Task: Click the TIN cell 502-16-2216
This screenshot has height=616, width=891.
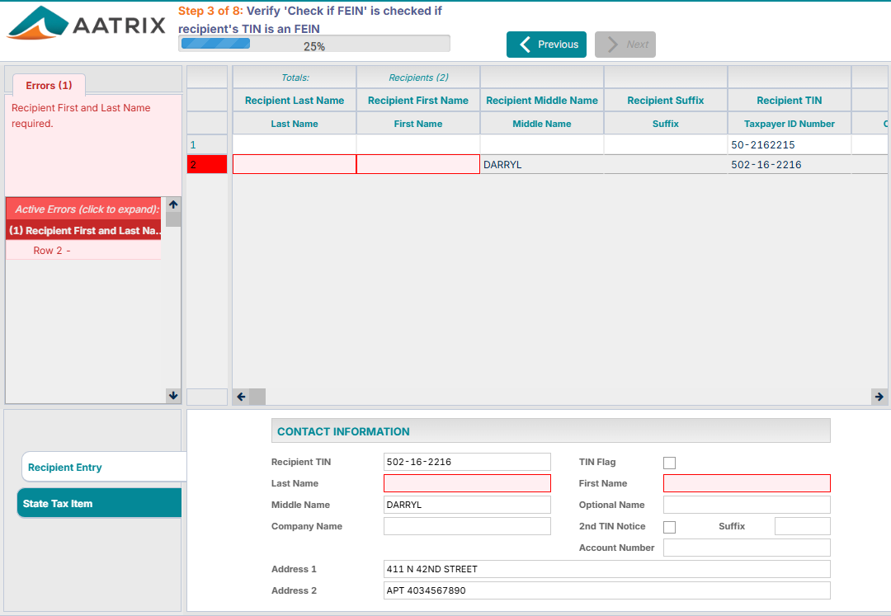Action: coord(790,165)
